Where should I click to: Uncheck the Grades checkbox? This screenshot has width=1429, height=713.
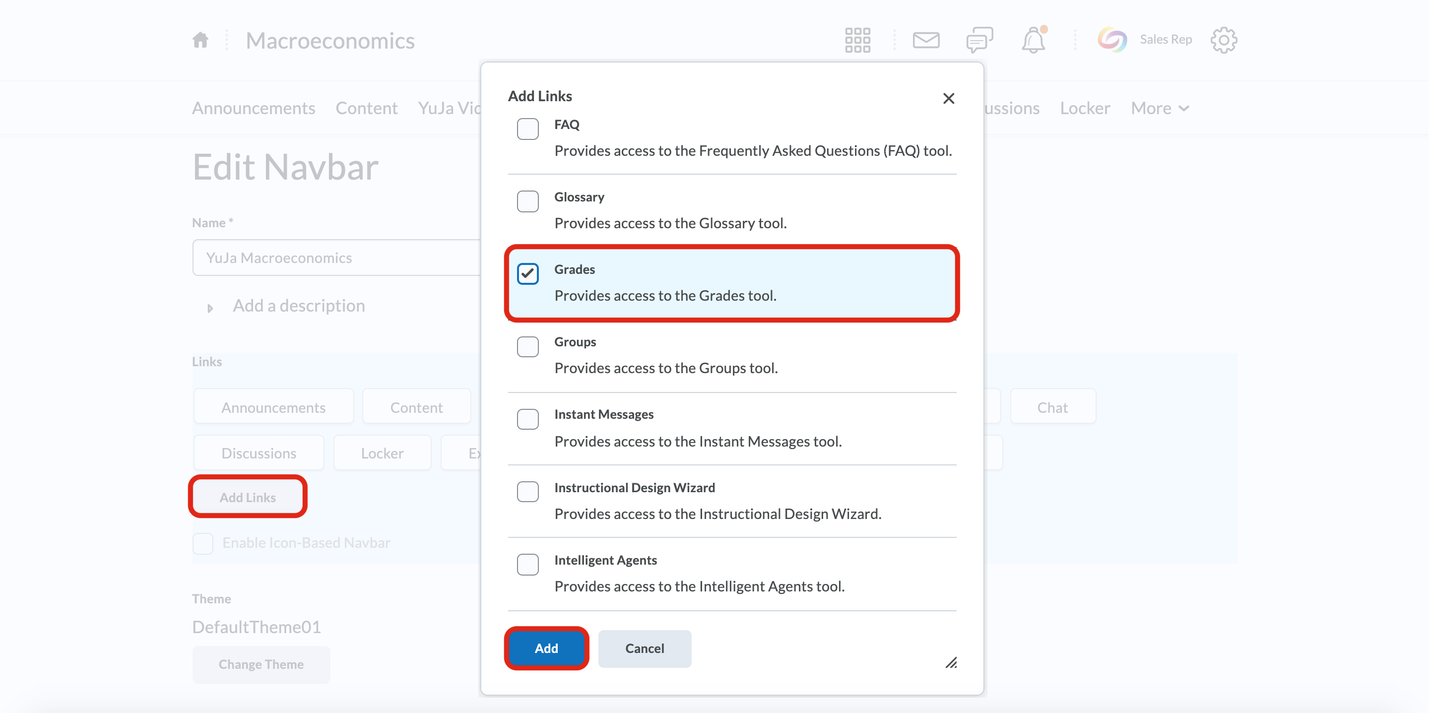[527, 273]
